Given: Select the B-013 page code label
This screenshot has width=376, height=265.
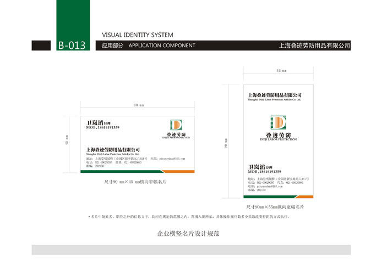Looking at the screenshot, I should pyautogui.click(x=72, y=46).
